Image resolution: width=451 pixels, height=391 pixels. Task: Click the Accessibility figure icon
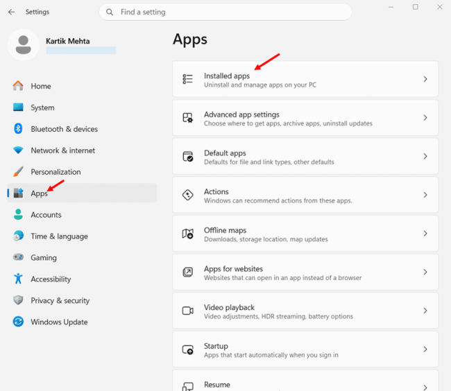tap(18, 279)
